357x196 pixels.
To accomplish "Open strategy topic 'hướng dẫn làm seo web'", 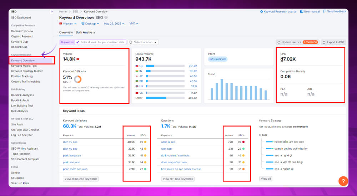I will coord(289,142).
